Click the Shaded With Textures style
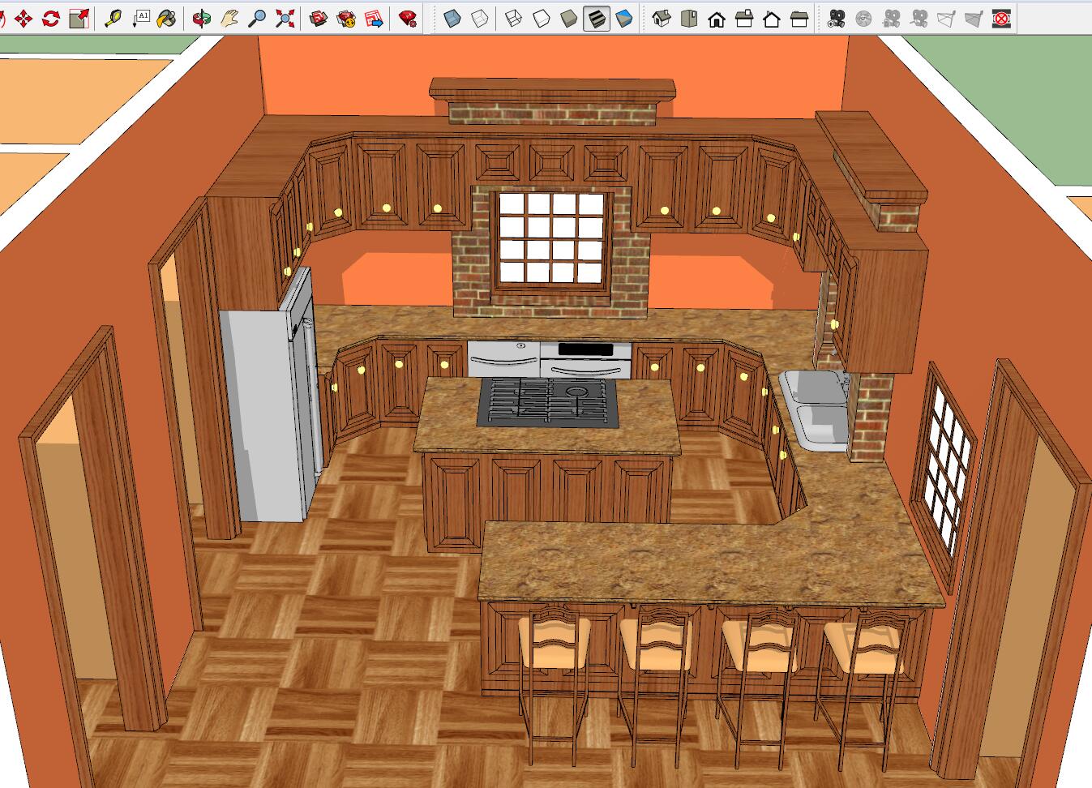This screenshot has width=1092, height=788. (x=596, y=18)
